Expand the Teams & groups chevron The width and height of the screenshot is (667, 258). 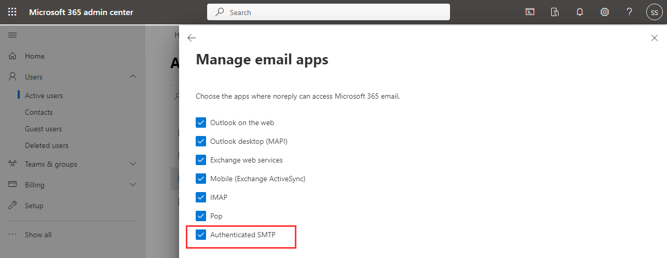click(x=133, y=164)
